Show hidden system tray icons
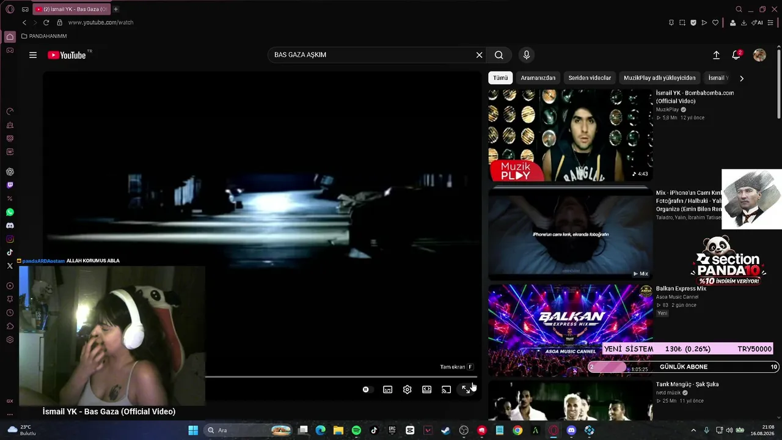 click(x=693, y=430)
